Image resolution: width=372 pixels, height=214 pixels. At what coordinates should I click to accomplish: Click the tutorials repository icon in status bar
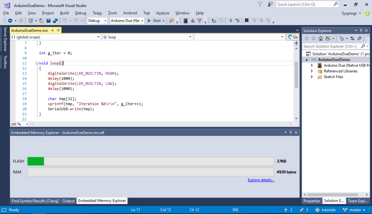[x=318, y=210]
